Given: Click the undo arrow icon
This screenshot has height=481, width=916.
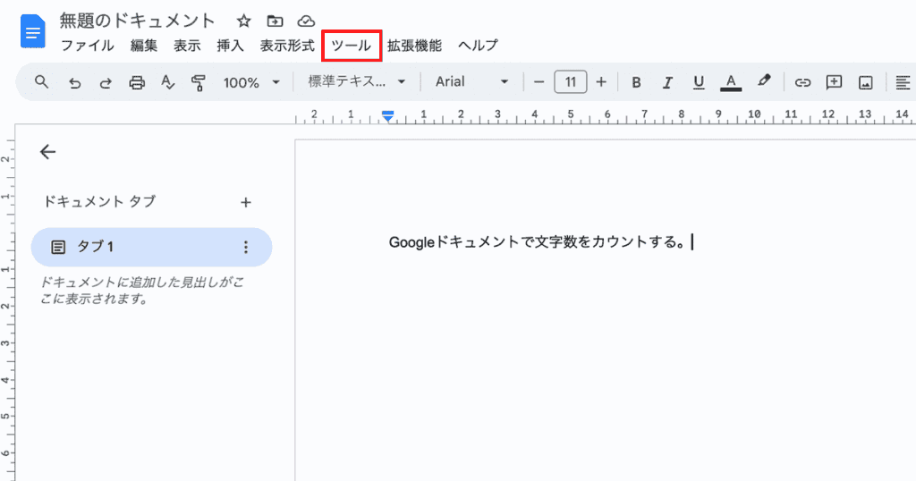Looking at the screenshot, I should pyautogui.click(x=74, y=82).
